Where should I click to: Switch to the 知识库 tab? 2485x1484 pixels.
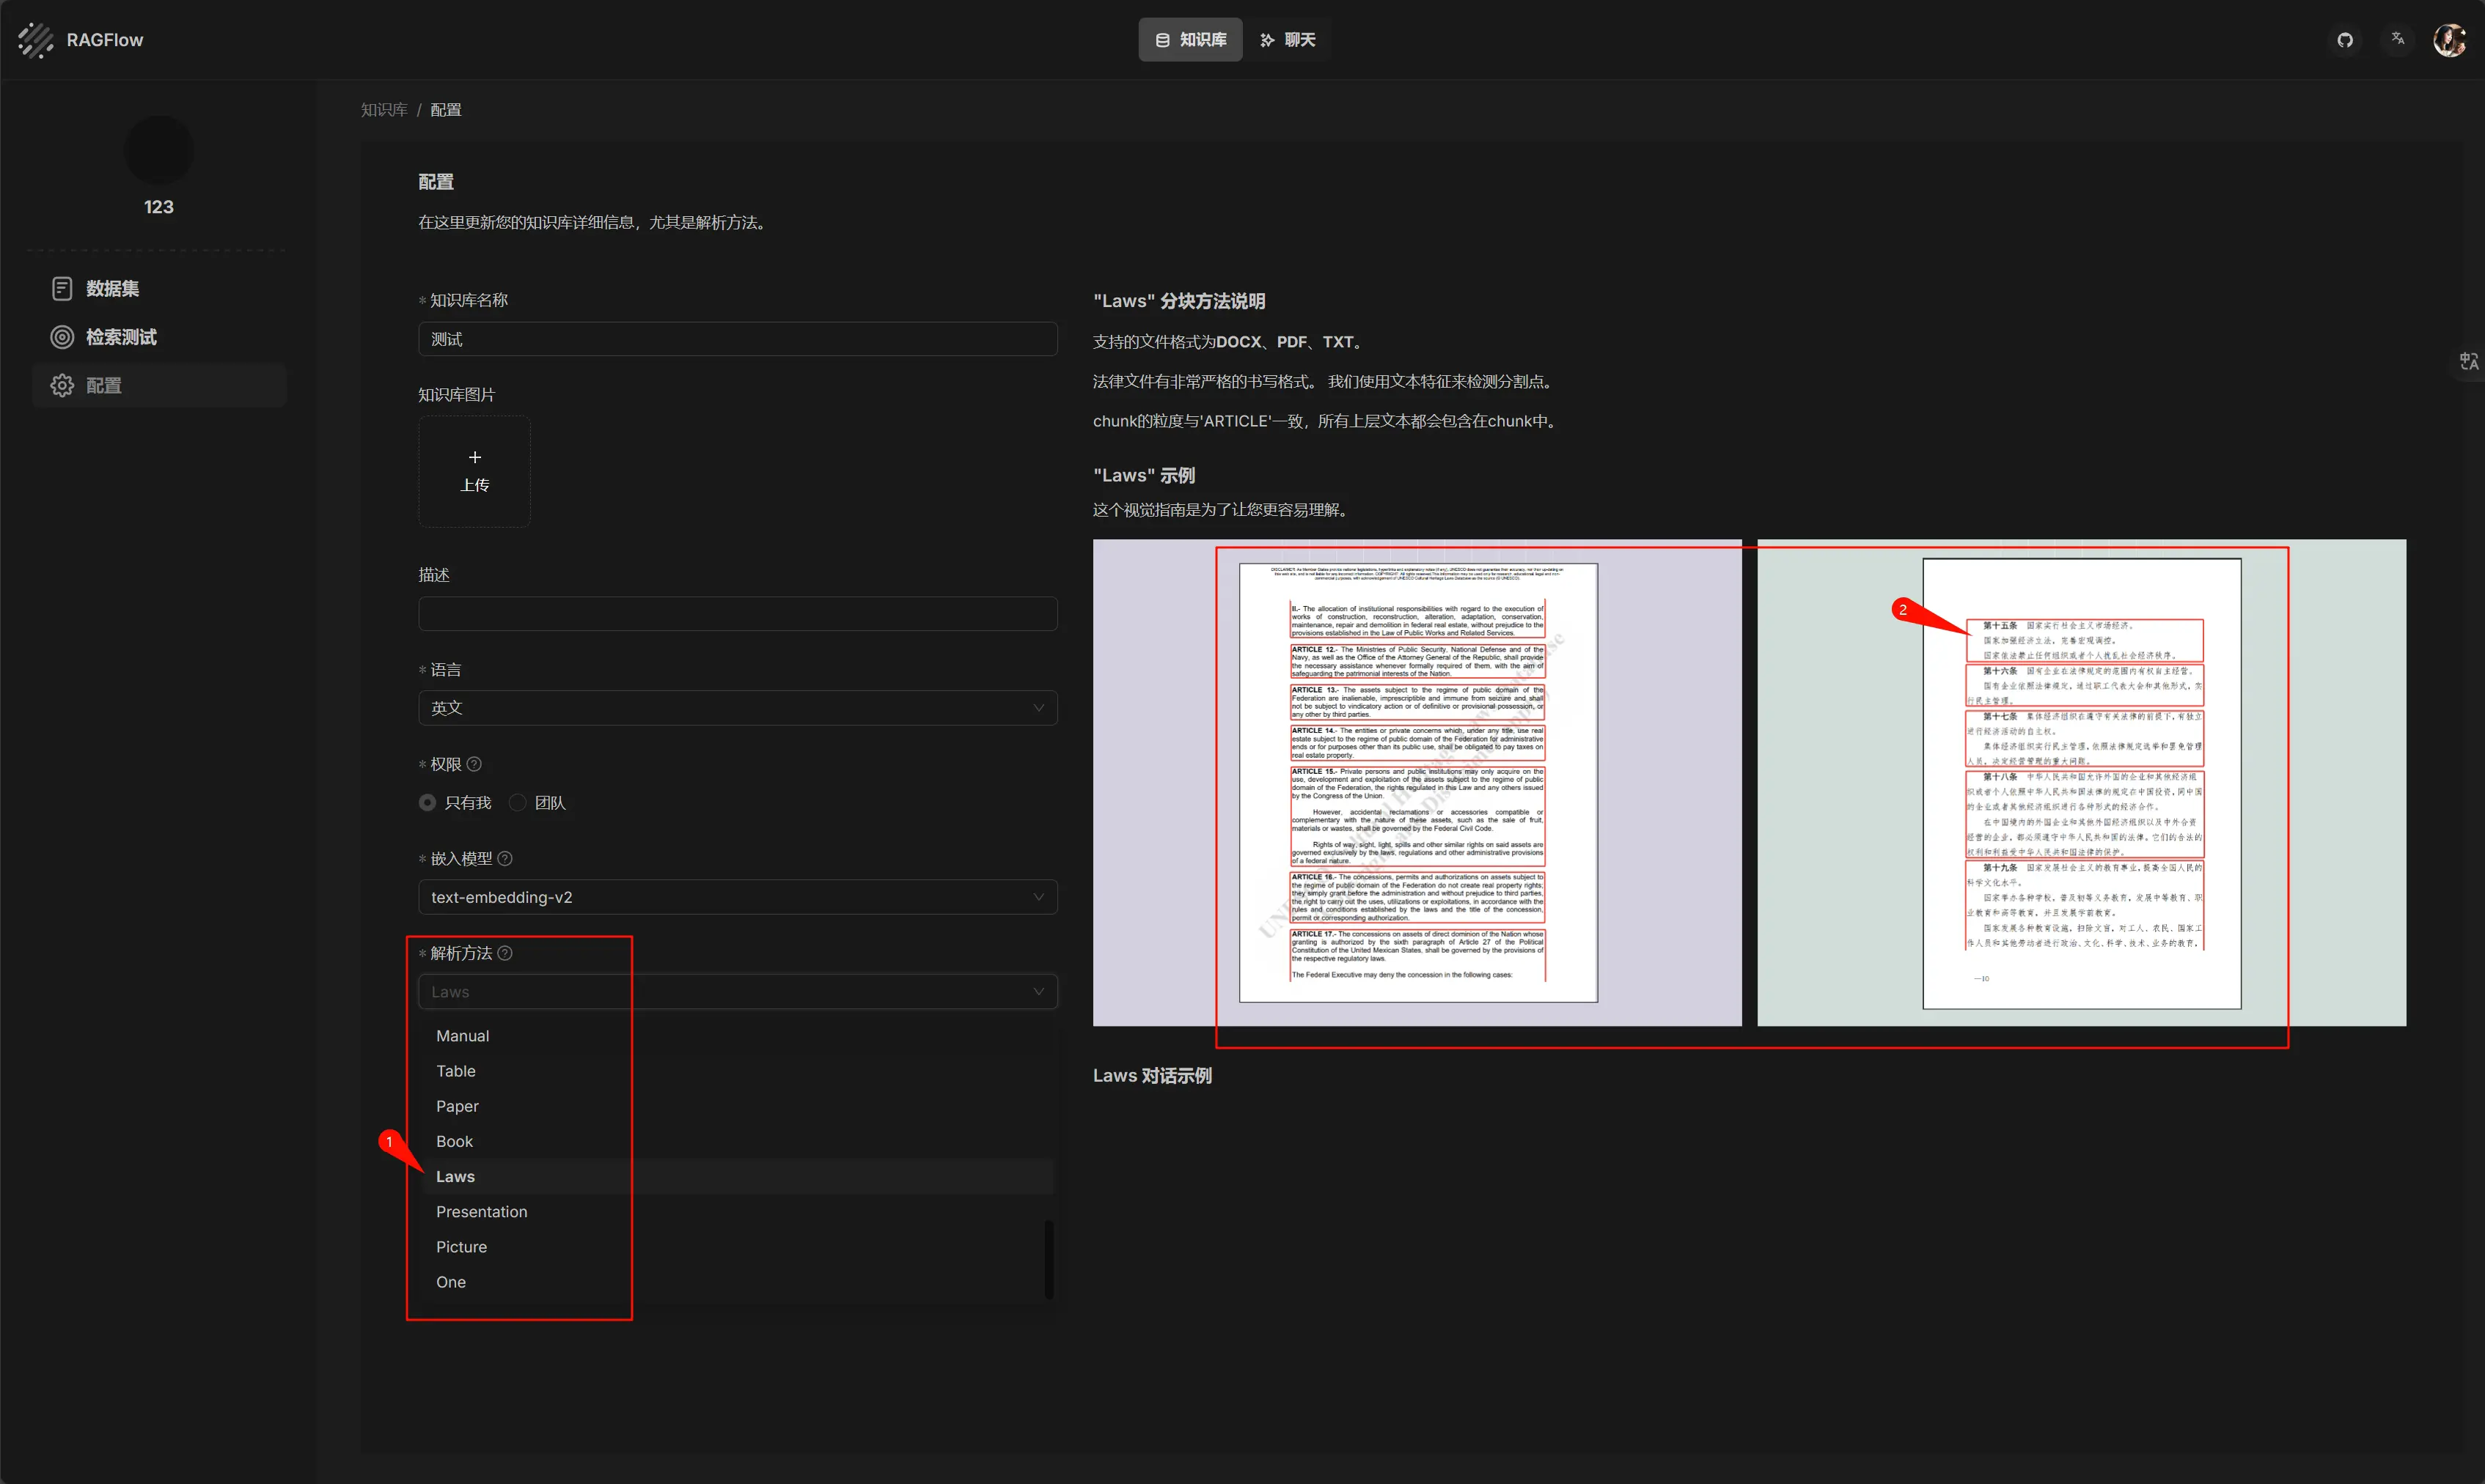click(1189, 40)
